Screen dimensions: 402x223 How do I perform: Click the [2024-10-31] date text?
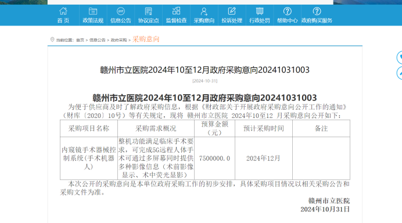click(x=205, y=81)
